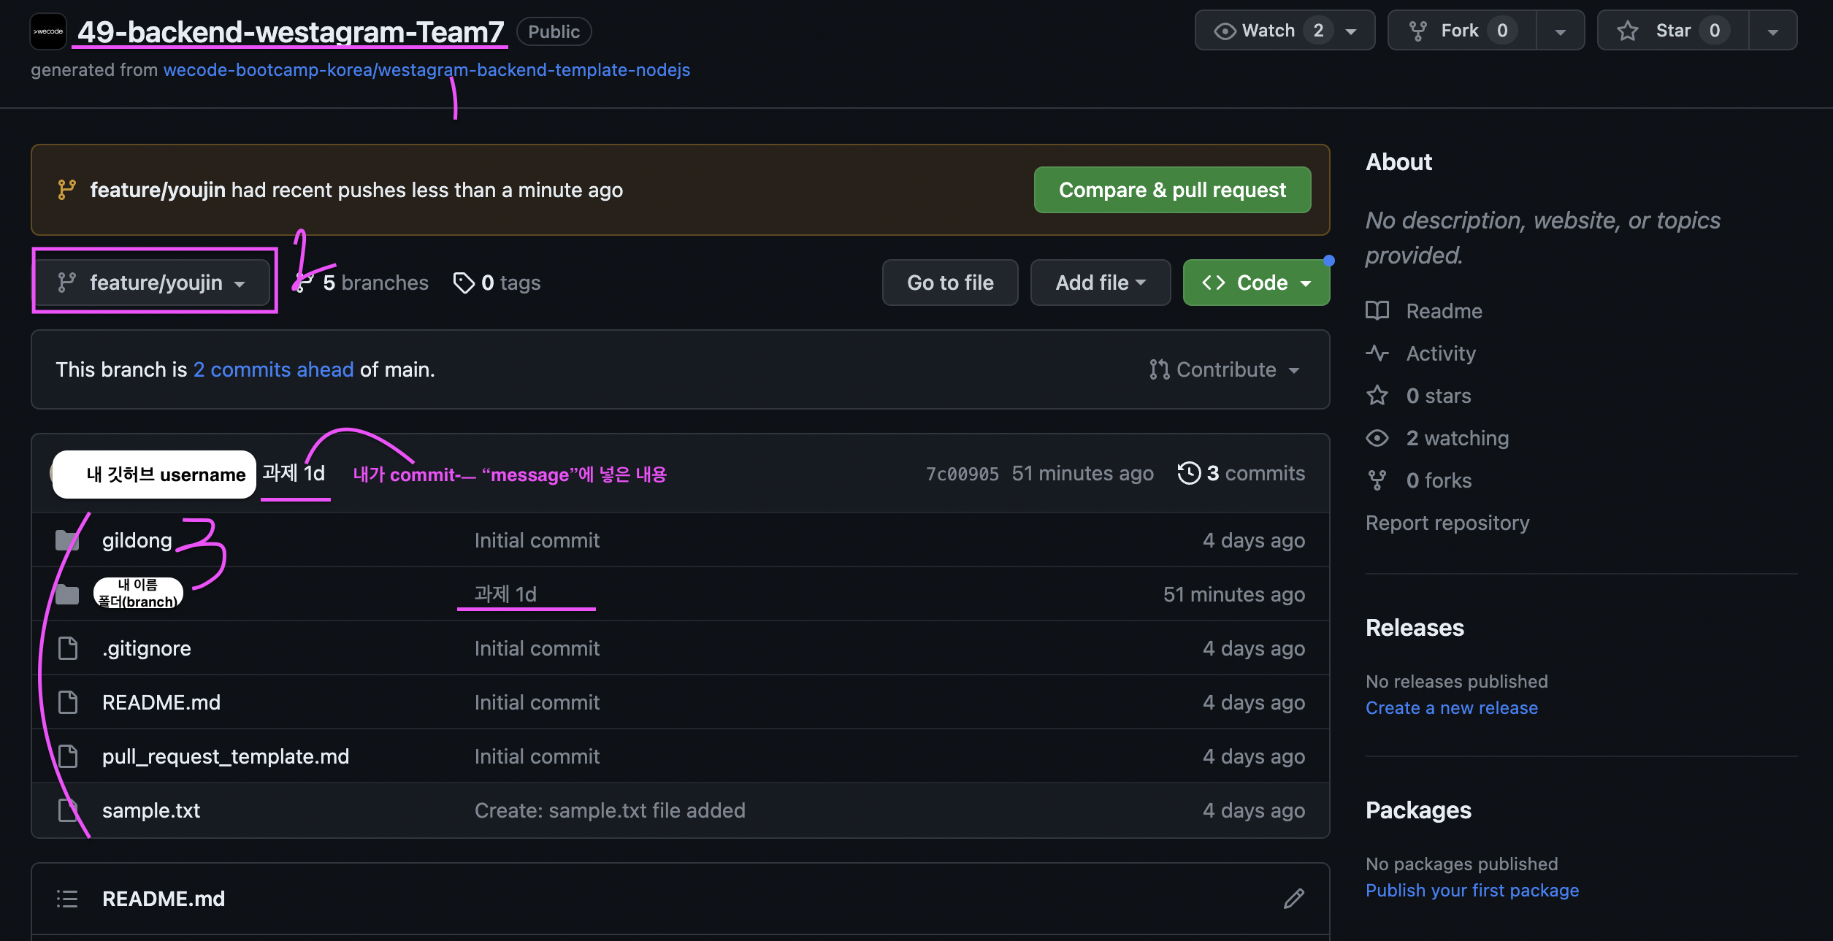Expand the Add file dropdown
1833x941 pixels.
coord(1100,283)
